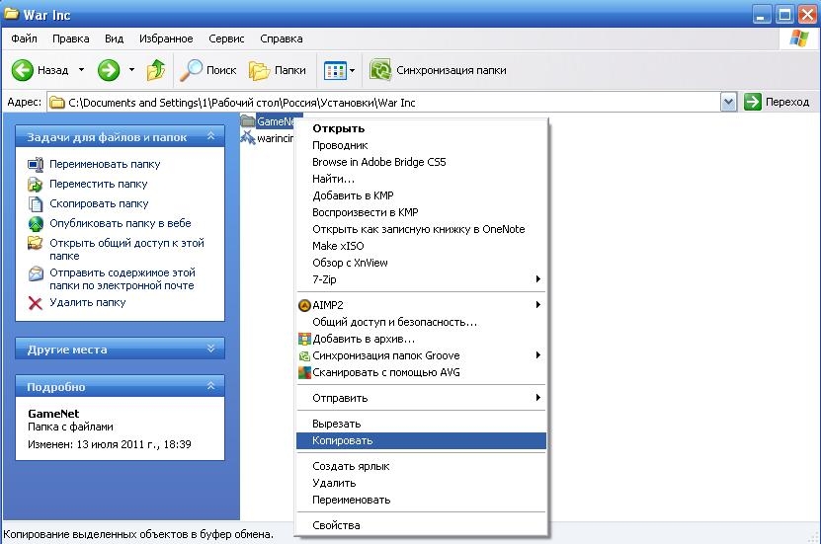Screen dimensions: 821x544
Task: Go up one folder level icon
Action: point(155,70)
